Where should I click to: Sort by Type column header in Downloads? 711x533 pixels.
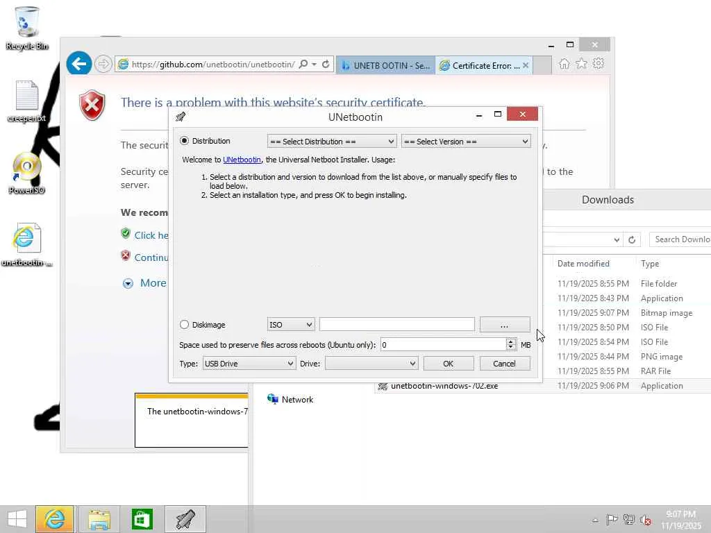click(x=650, y=264)
